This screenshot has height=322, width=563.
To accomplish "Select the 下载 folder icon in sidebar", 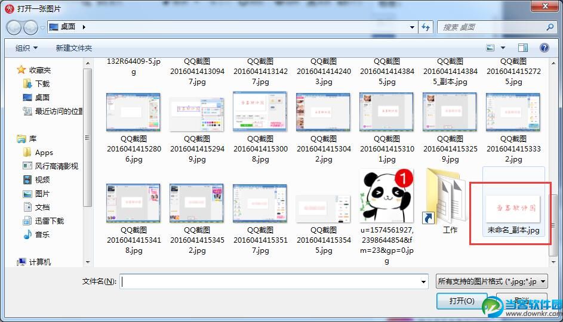I will click(27, 83).
